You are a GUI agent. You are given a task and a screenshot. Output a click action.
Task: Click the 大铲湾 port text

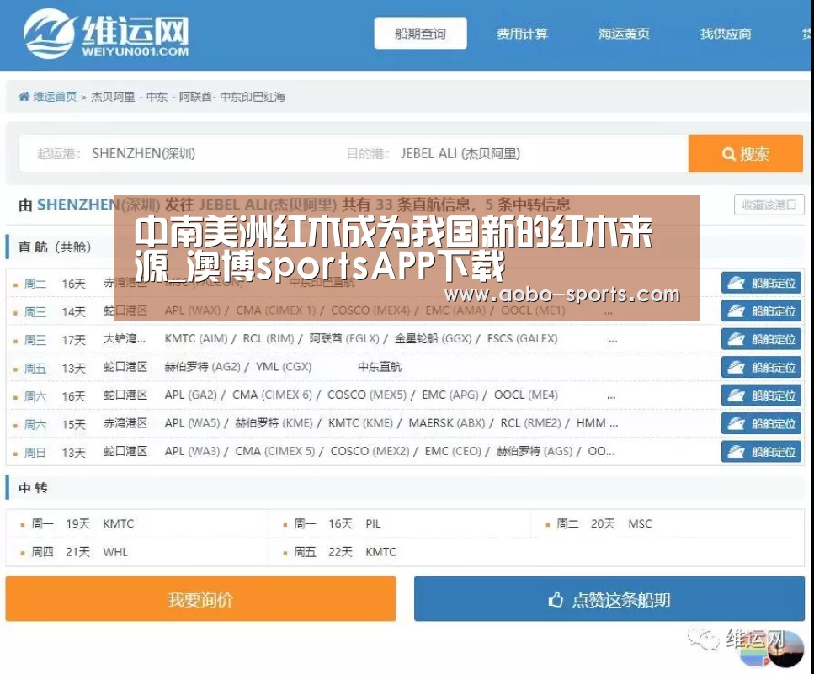tap(125, 339)
